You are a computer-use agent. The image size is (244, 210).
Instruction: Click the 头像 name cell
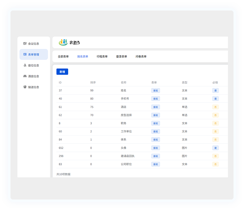click(x=124, y=148)
